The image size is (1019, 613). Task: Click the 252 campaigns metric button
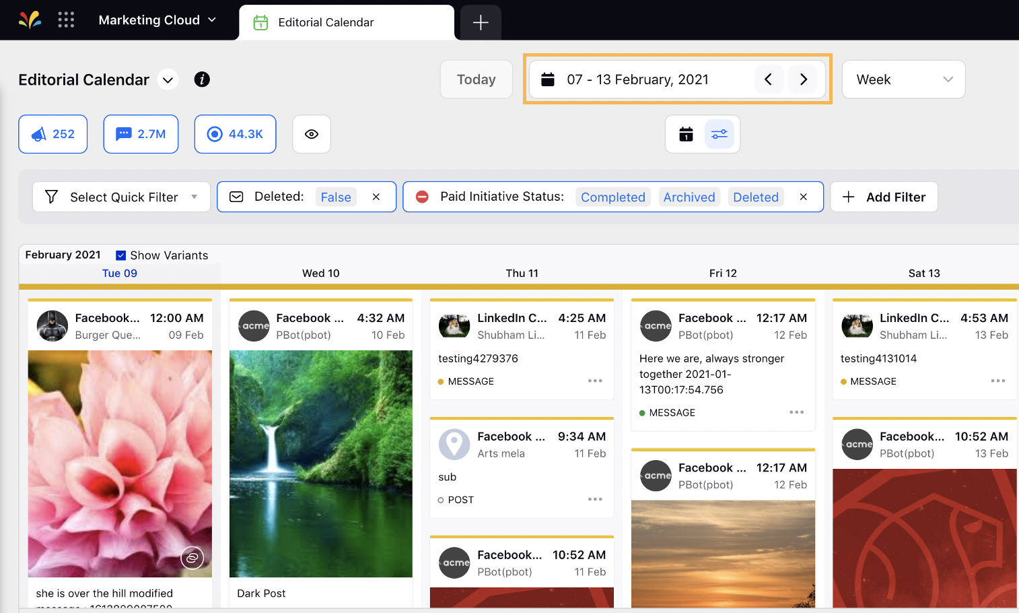pyautogui.click(x=53, y=134)
